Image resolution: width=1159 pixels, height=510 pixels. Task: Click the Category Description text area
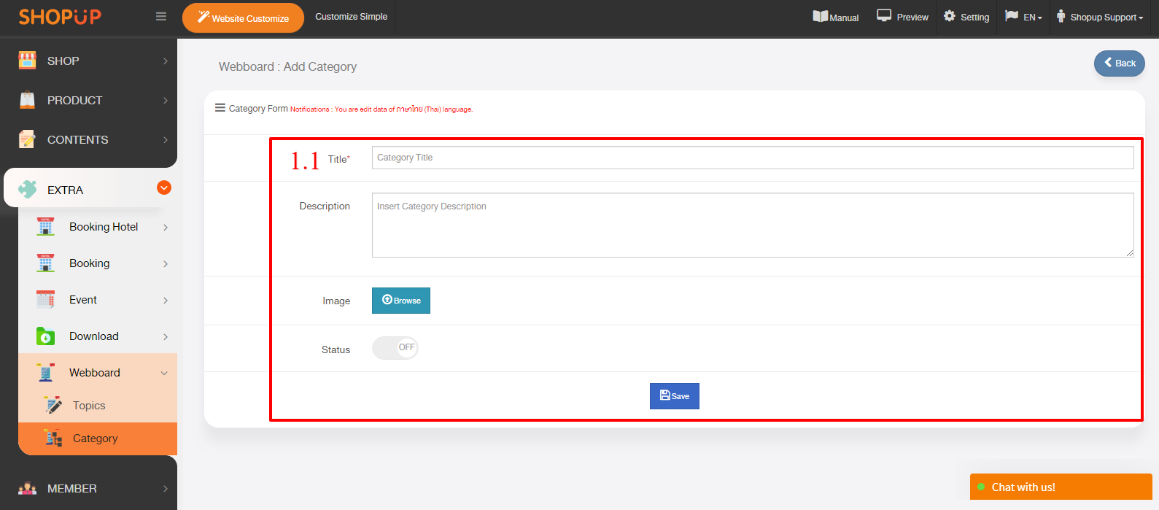[753, 225]
